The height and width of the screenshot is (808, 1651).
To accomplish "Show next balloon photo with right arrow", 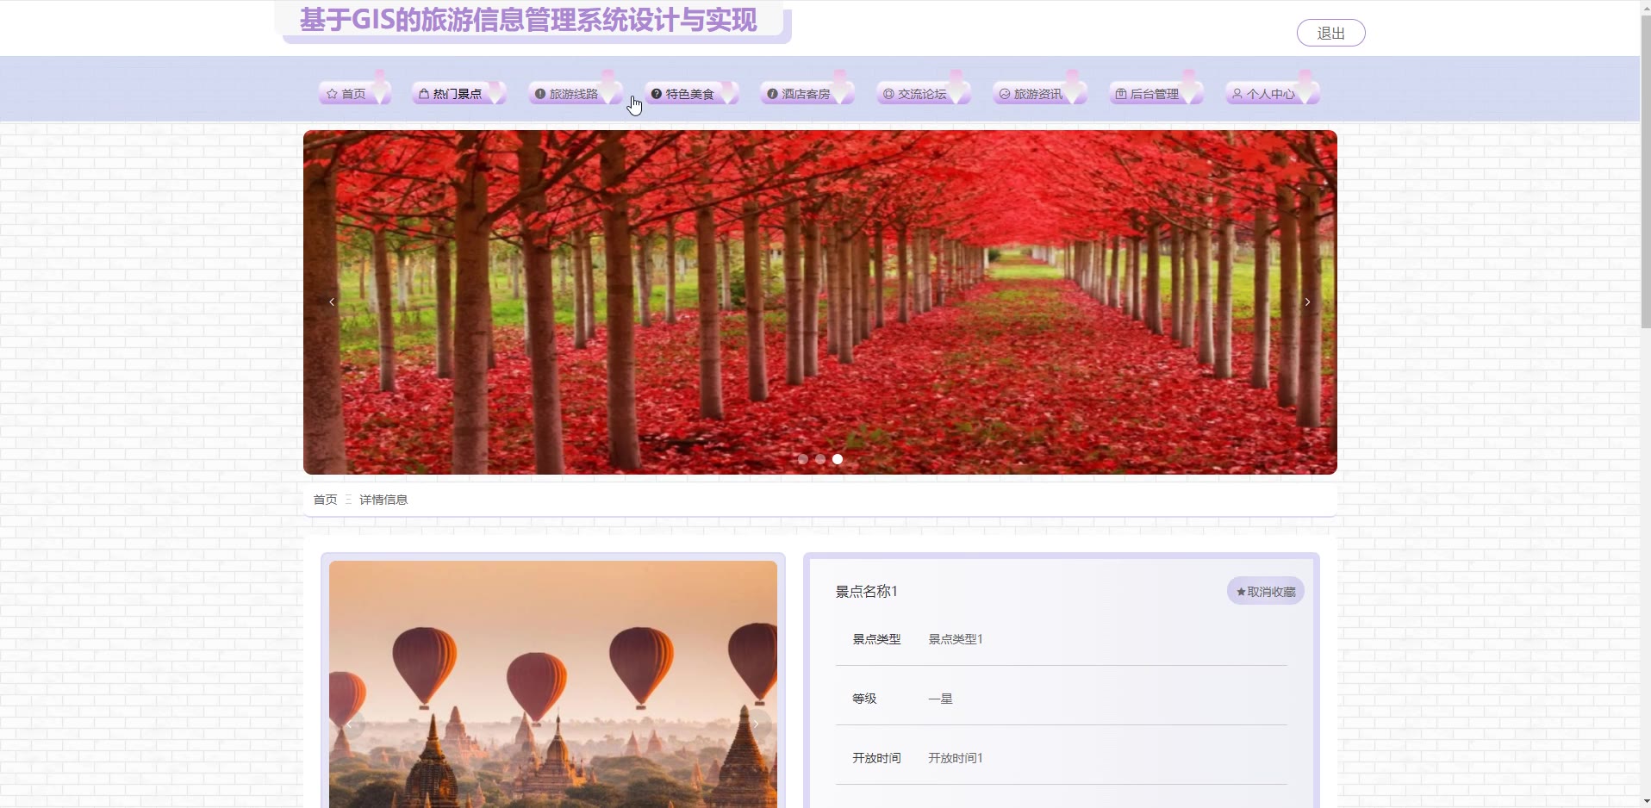I will click(756, 724).
